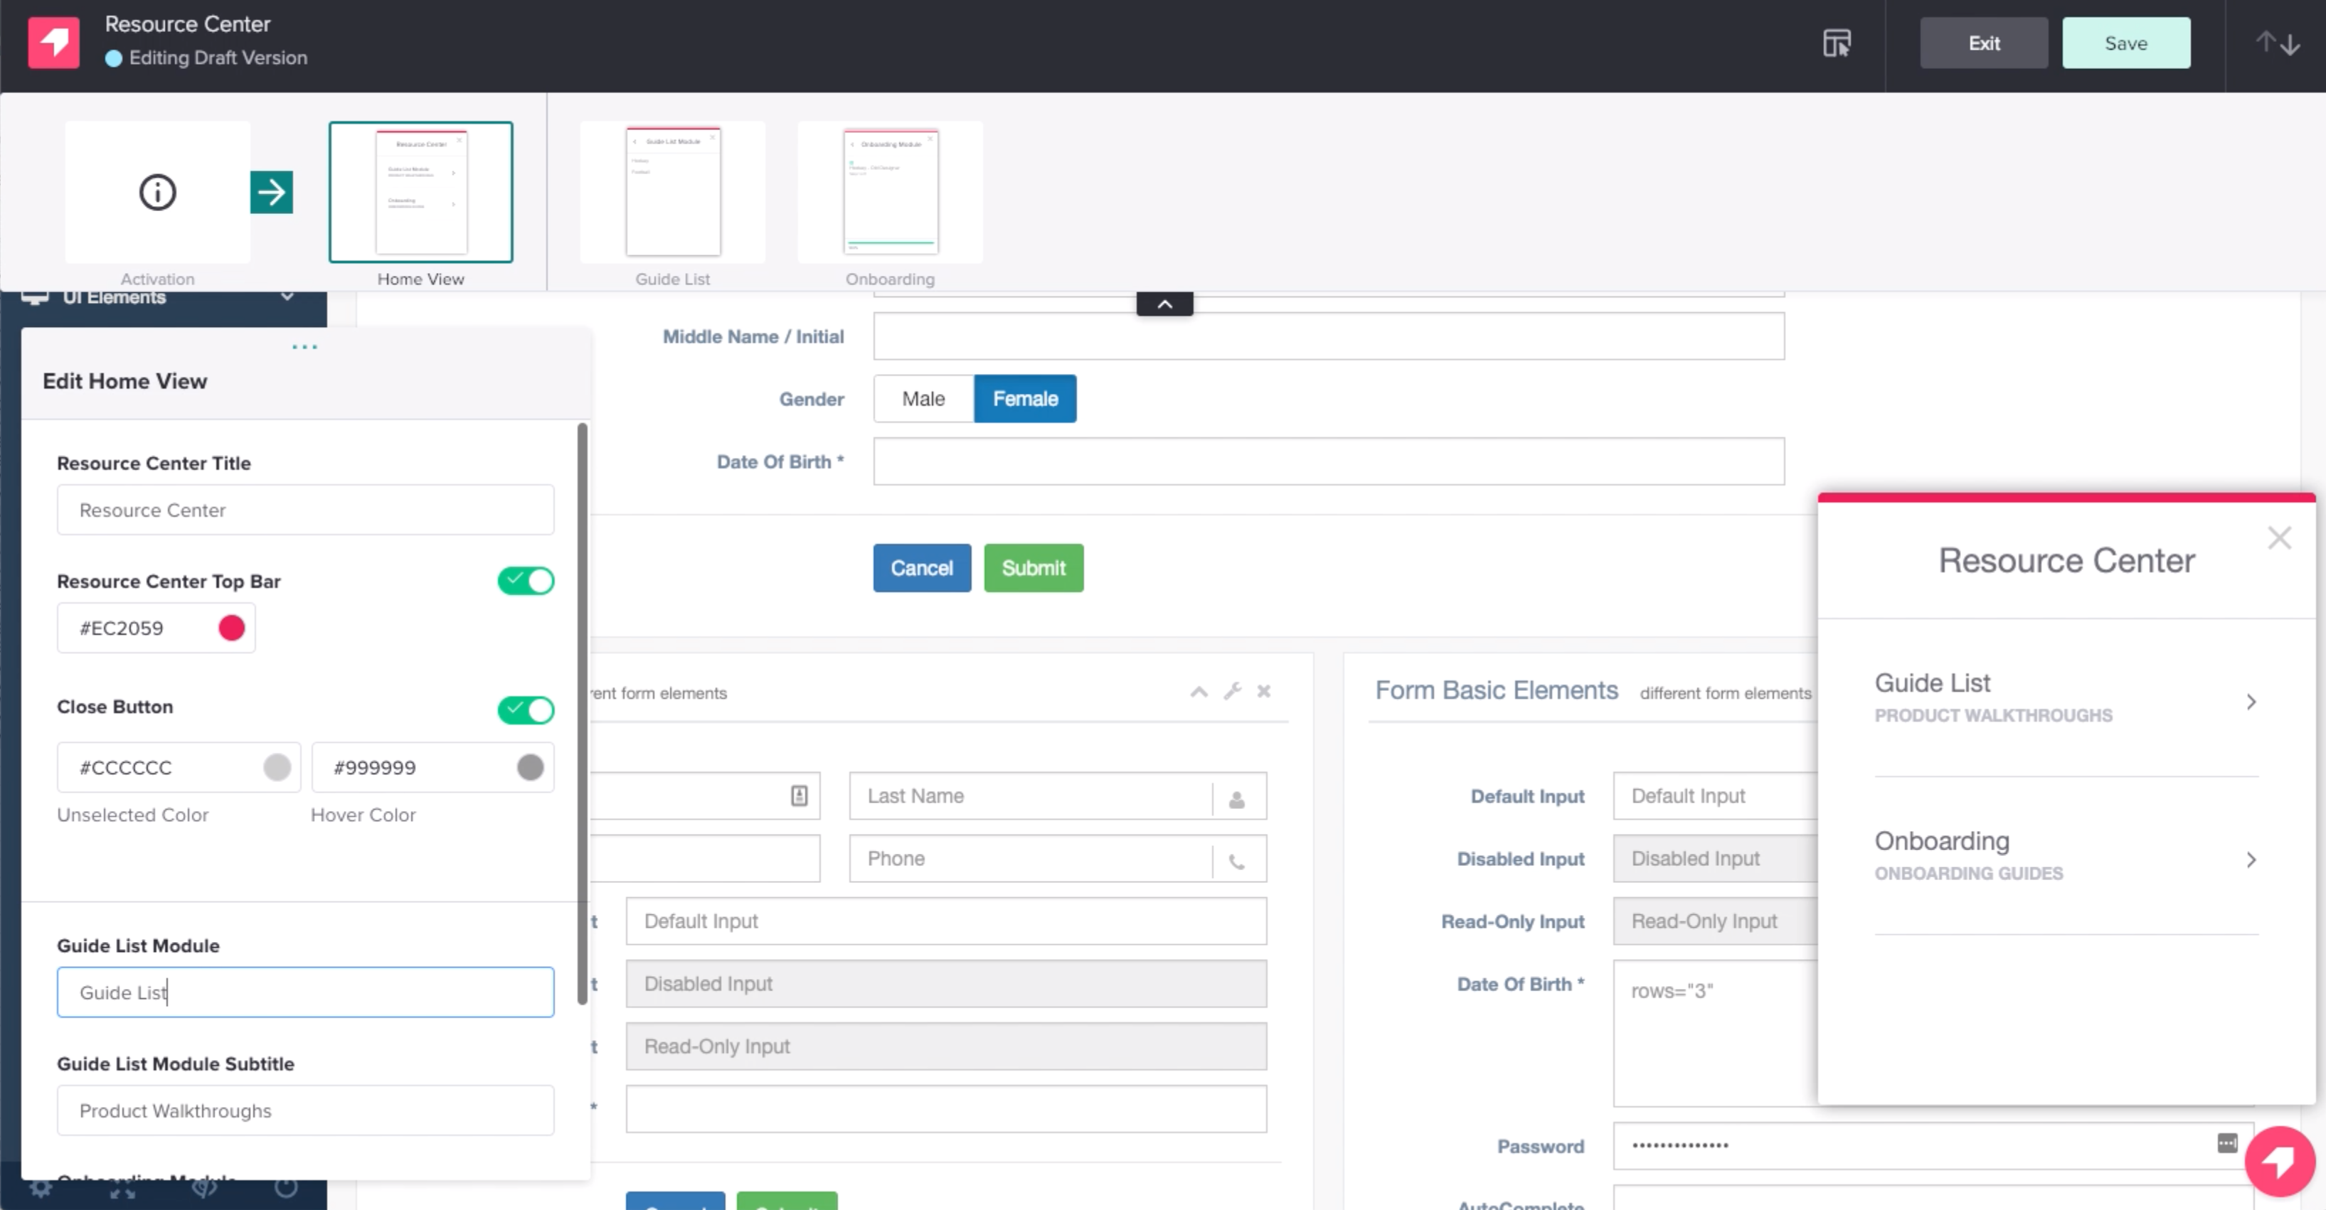The width and height of the screenshot is (2326, 1210).
Task: Click the Exit button
Action: tap(1983, 43)
